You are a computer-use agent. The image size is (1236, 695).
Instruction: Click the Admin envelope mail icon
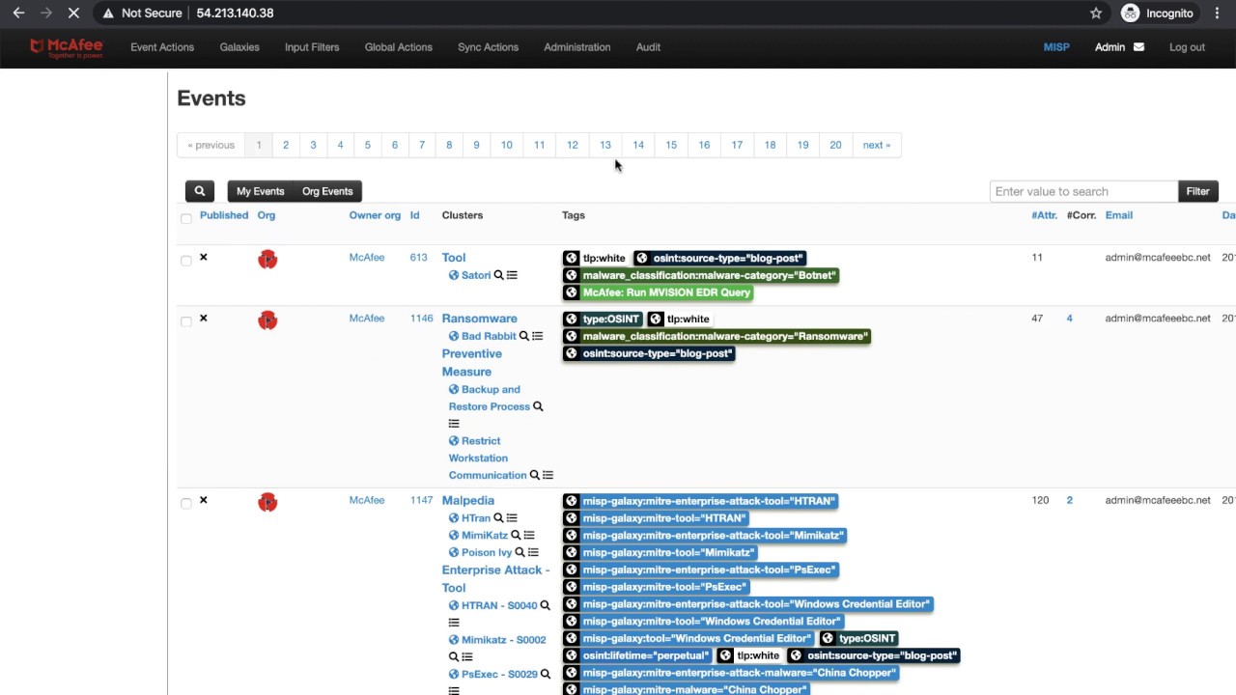point(1138,47)
